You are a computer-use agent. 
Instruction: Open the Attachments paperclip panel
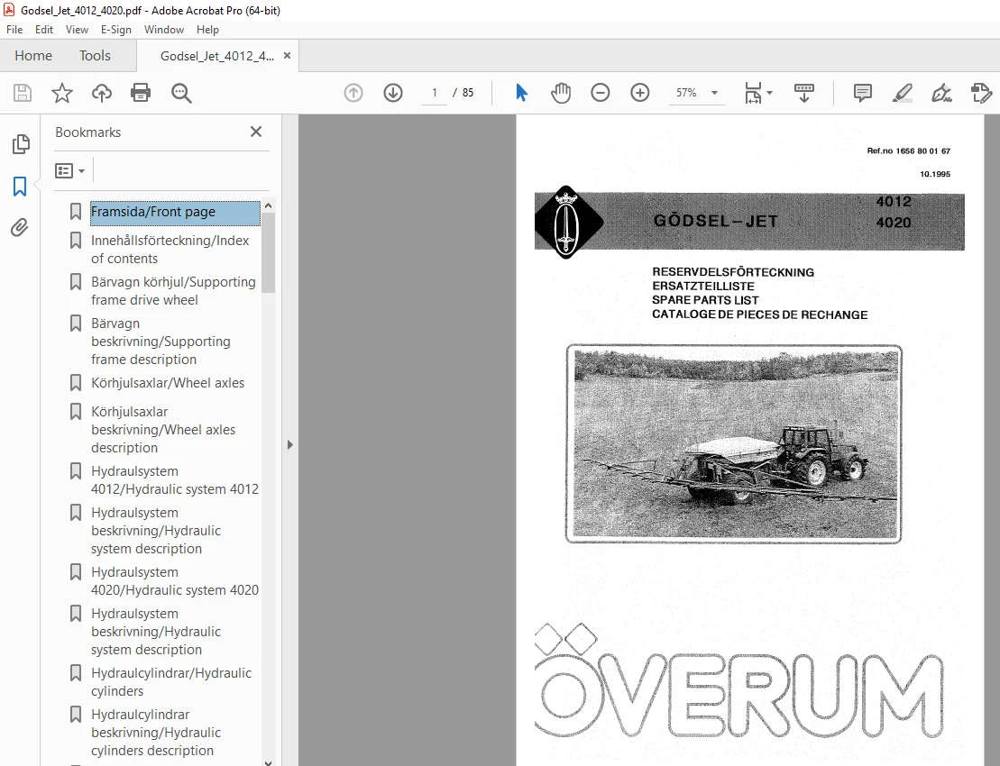click(20, 227)
